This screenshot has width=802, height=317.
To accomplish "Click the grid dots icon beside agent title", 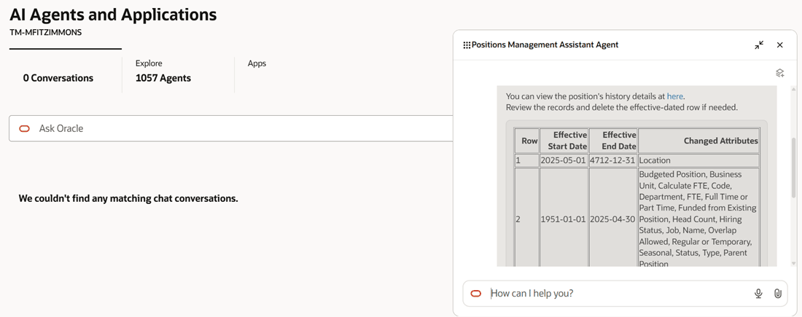I will click(467, 45).
